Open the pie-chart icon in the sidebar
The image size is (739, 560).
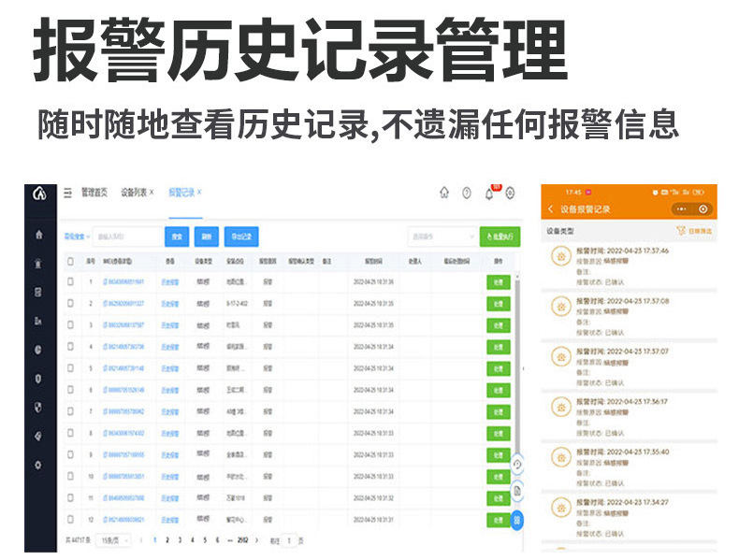click(38, 350)
